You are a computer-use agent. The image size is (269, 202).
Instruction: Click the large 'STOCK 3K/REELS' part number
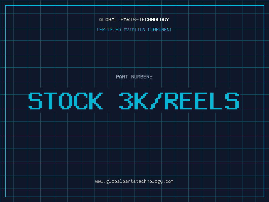coord(133,101)
